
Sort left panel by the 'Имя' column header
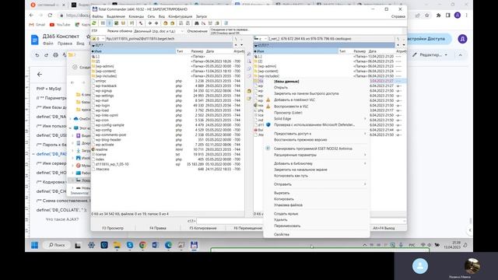point(133,51)
